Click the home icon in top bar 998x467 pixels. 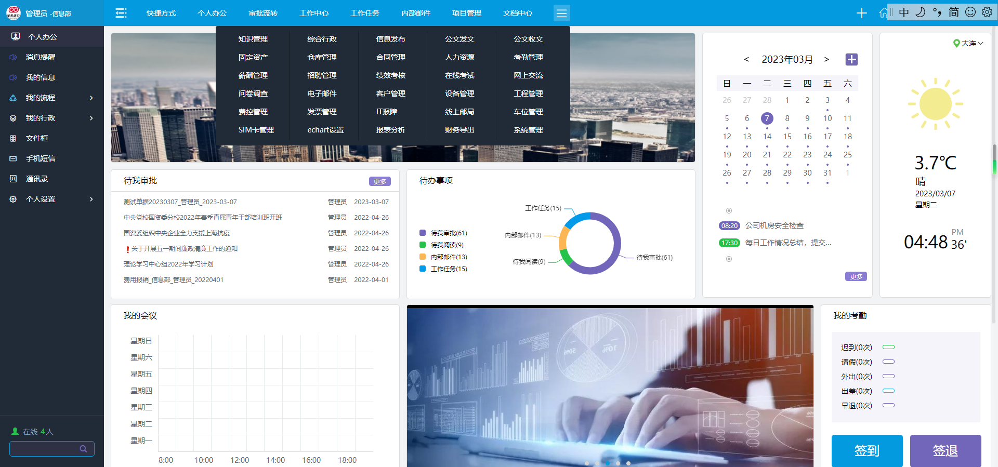coord(883,13)
